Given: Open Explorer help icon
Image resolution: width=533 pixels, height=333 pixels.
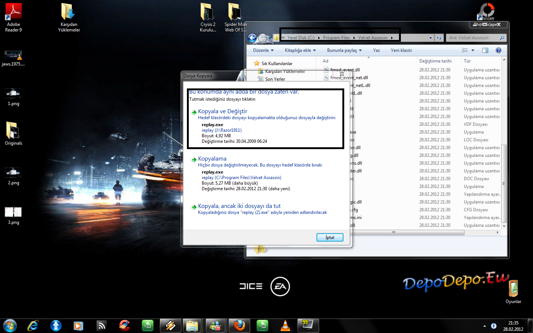Looking at the screenshot, I should 499,50.
